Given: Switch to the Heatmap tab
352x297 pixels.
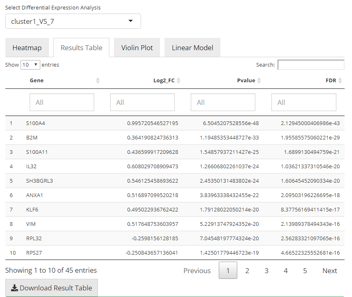Looking at the screenshot, I should point(27,48).
